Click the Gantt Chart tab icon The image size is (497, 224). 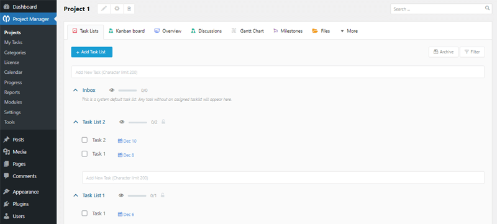[x=234, y=30]
